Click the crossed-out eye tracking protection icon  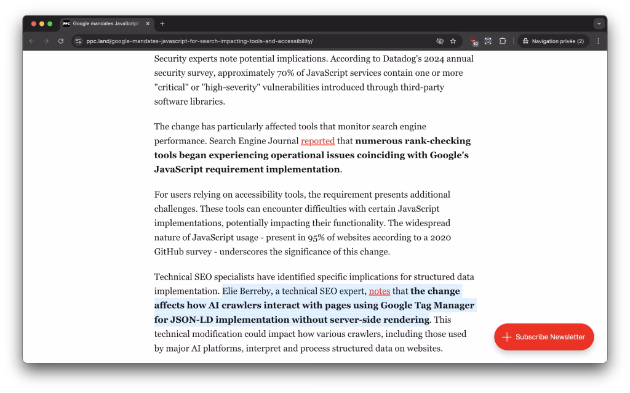(x=440, y=41)
